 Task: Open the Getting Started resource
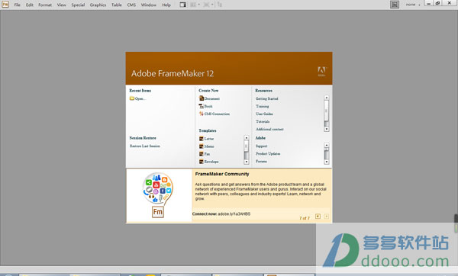coord(267,98)
